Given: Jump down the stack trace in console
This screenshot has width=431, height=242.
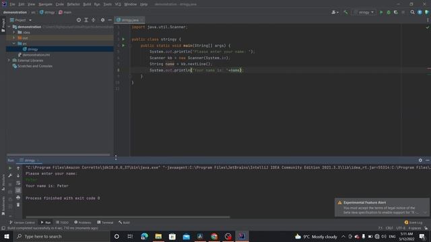Looking at the screenshot, I should (18, 175).
